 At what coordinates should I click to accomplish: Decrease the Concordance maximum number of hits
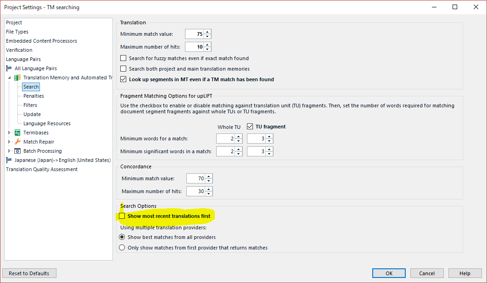(x=209, y=194)
